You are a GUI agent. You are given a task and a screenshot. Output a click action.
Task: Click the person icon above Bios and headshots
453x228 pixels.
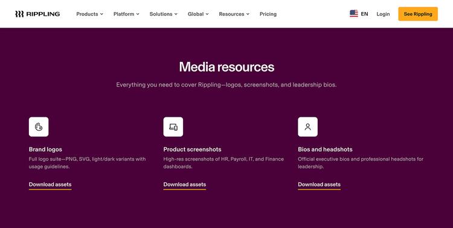[x=307, y=127]
